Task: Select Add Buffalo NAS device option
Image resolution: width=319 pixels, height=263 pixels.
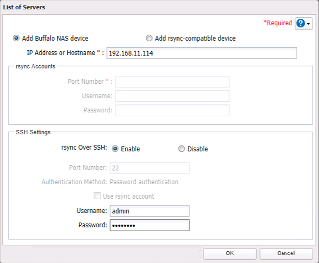Action: 16,38
